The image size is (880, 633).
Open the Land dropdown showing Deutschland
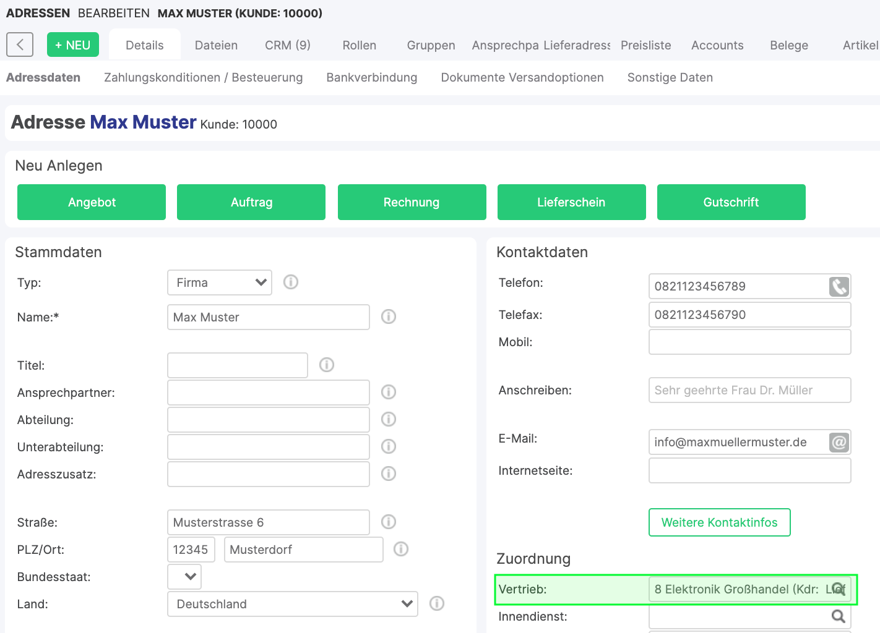coord(292,604)
